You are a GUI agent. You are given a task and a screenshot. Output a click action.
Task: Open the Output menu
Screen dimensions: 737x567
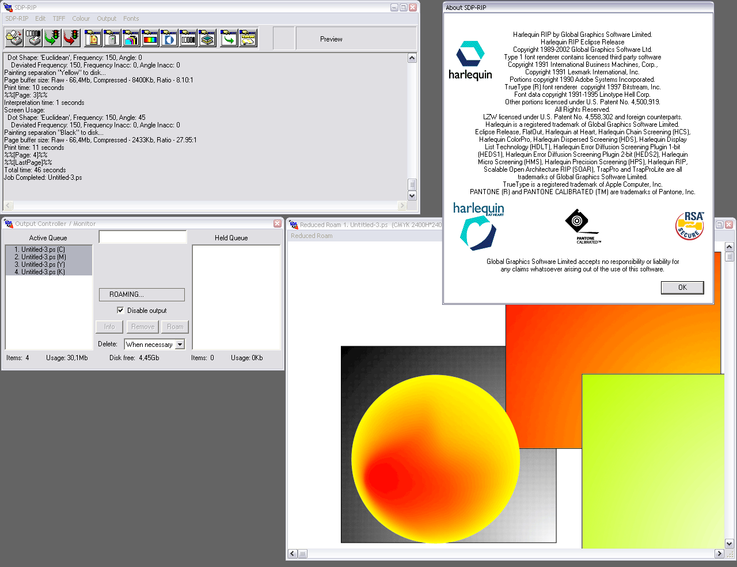tap(107, 18)
